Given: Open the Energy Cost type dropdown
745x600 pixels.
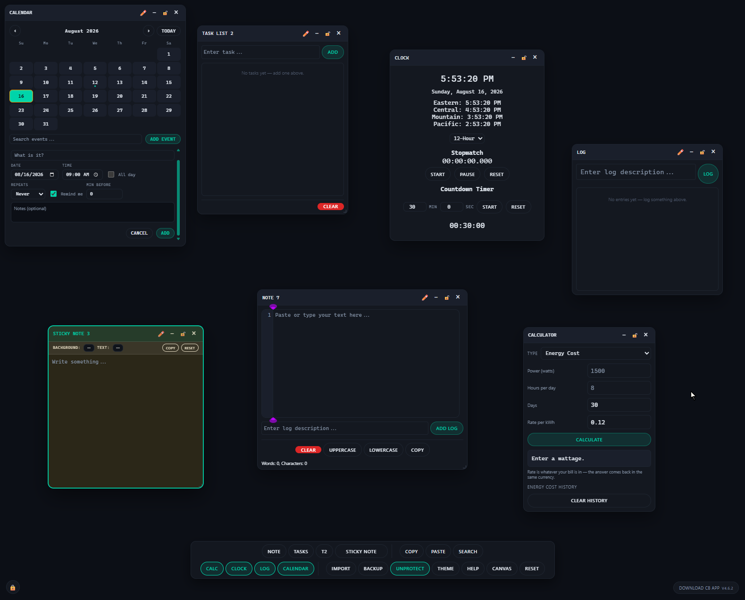Looking at the screenshot, I should [596, 353].
